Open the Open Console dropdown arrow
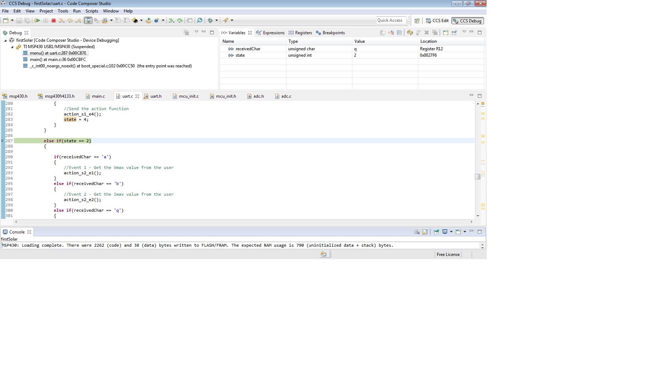Image resolution: width=664 pixels, height=375 pixels. pyautogui.click(x=465, y=232)
